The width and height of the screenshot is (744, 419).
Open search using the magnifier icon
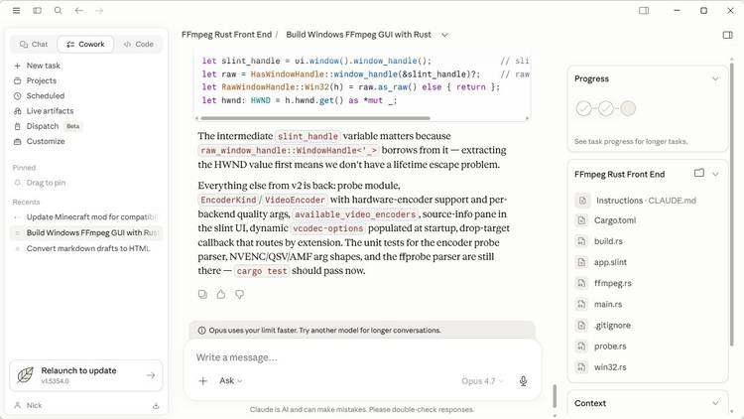[x=58, y=11]
